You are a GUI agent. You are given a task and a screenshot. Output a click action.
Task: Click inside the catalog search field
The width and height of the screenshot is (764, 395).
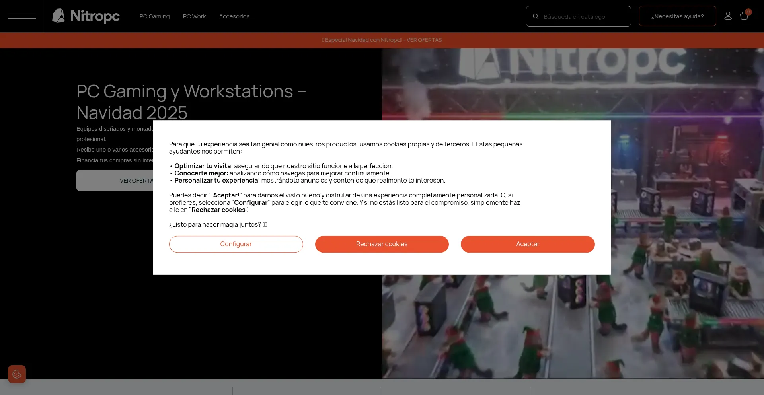[581, 16]
